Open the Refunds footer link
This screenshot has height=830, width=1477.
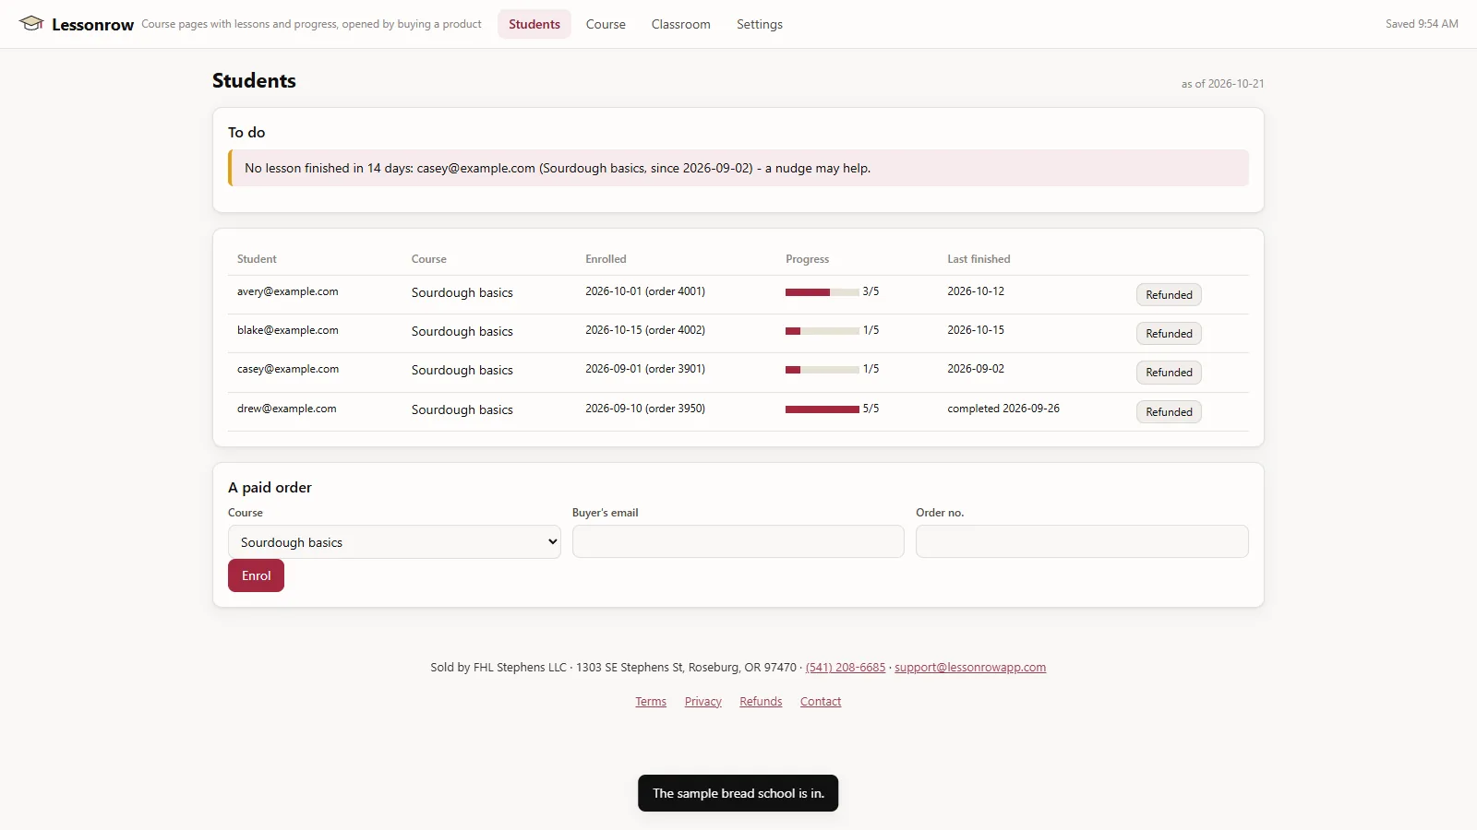pos(761,702)
